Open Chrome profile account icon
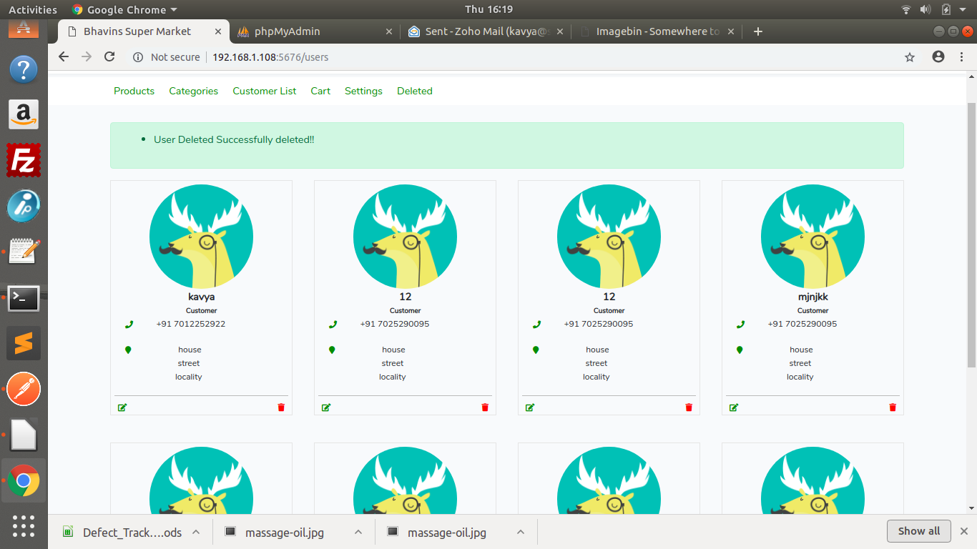This screenshot has height=549, width=977. point(938,57)
